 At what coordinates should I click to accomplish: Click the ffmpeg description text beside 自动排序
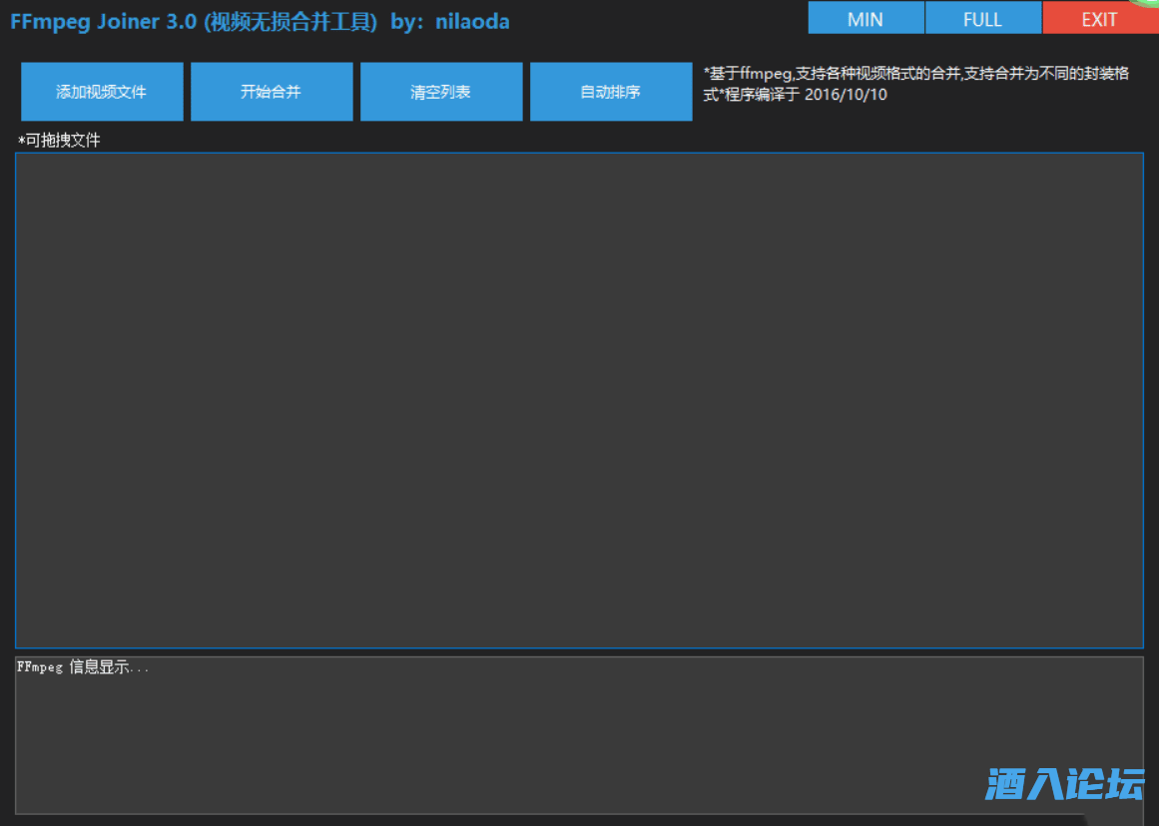point(916,74)
